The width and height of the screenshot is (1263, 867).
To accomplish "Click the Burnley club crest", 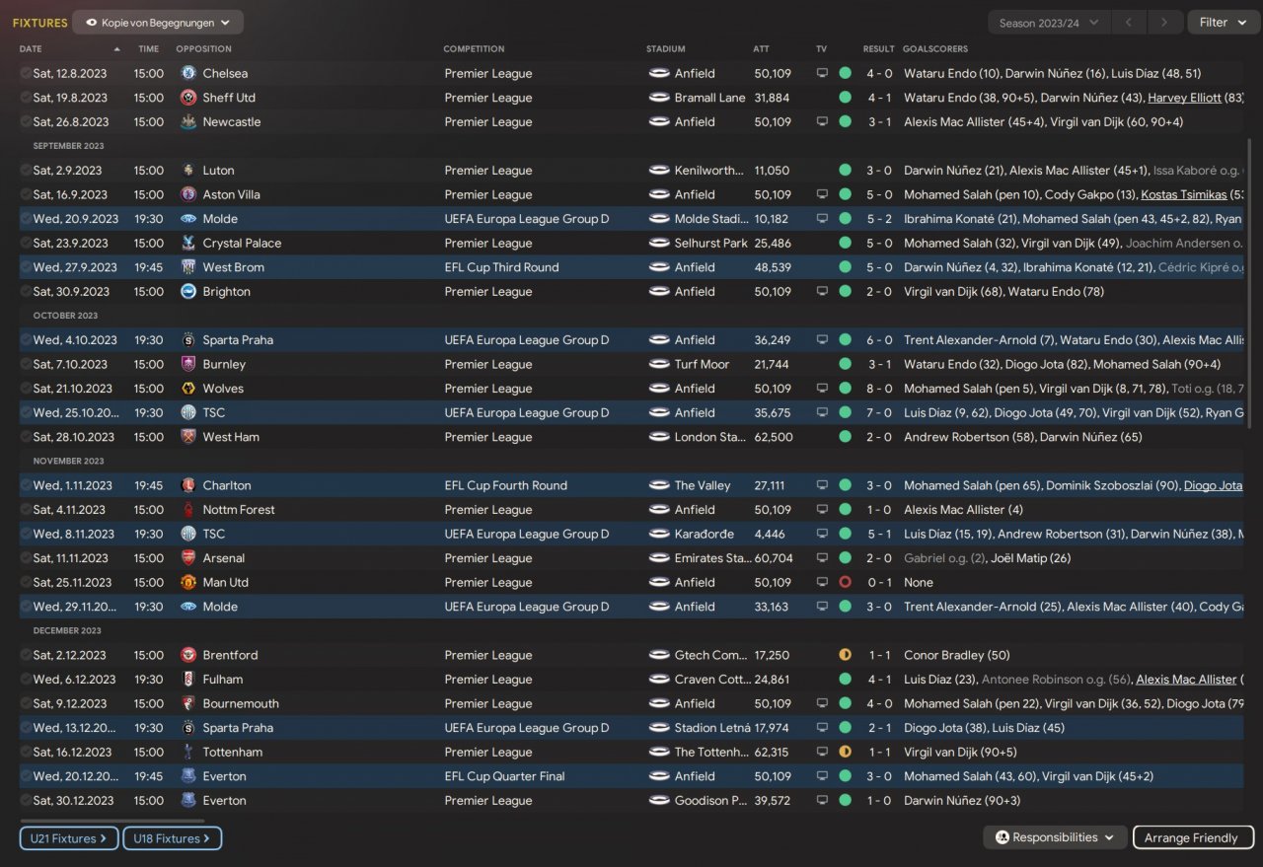I will click(188, 364).
